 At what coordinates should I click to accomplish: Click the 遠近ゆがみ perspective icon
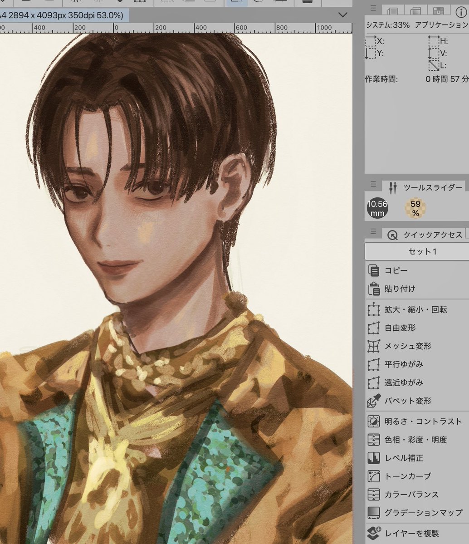pos(374,382)
